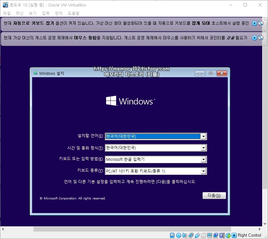Click the vertical scrollbar down arrow

[265, 224]
